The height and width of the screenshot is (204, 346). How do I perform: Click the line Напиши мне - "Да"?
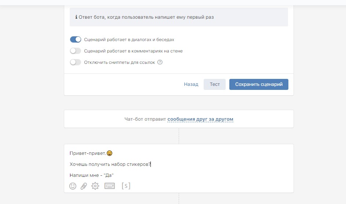point(91,175)
